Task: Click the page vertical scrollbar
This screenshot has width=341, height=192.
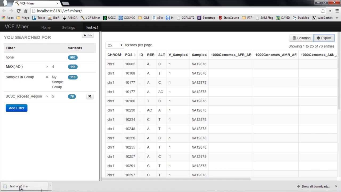Action: [339, 71]
